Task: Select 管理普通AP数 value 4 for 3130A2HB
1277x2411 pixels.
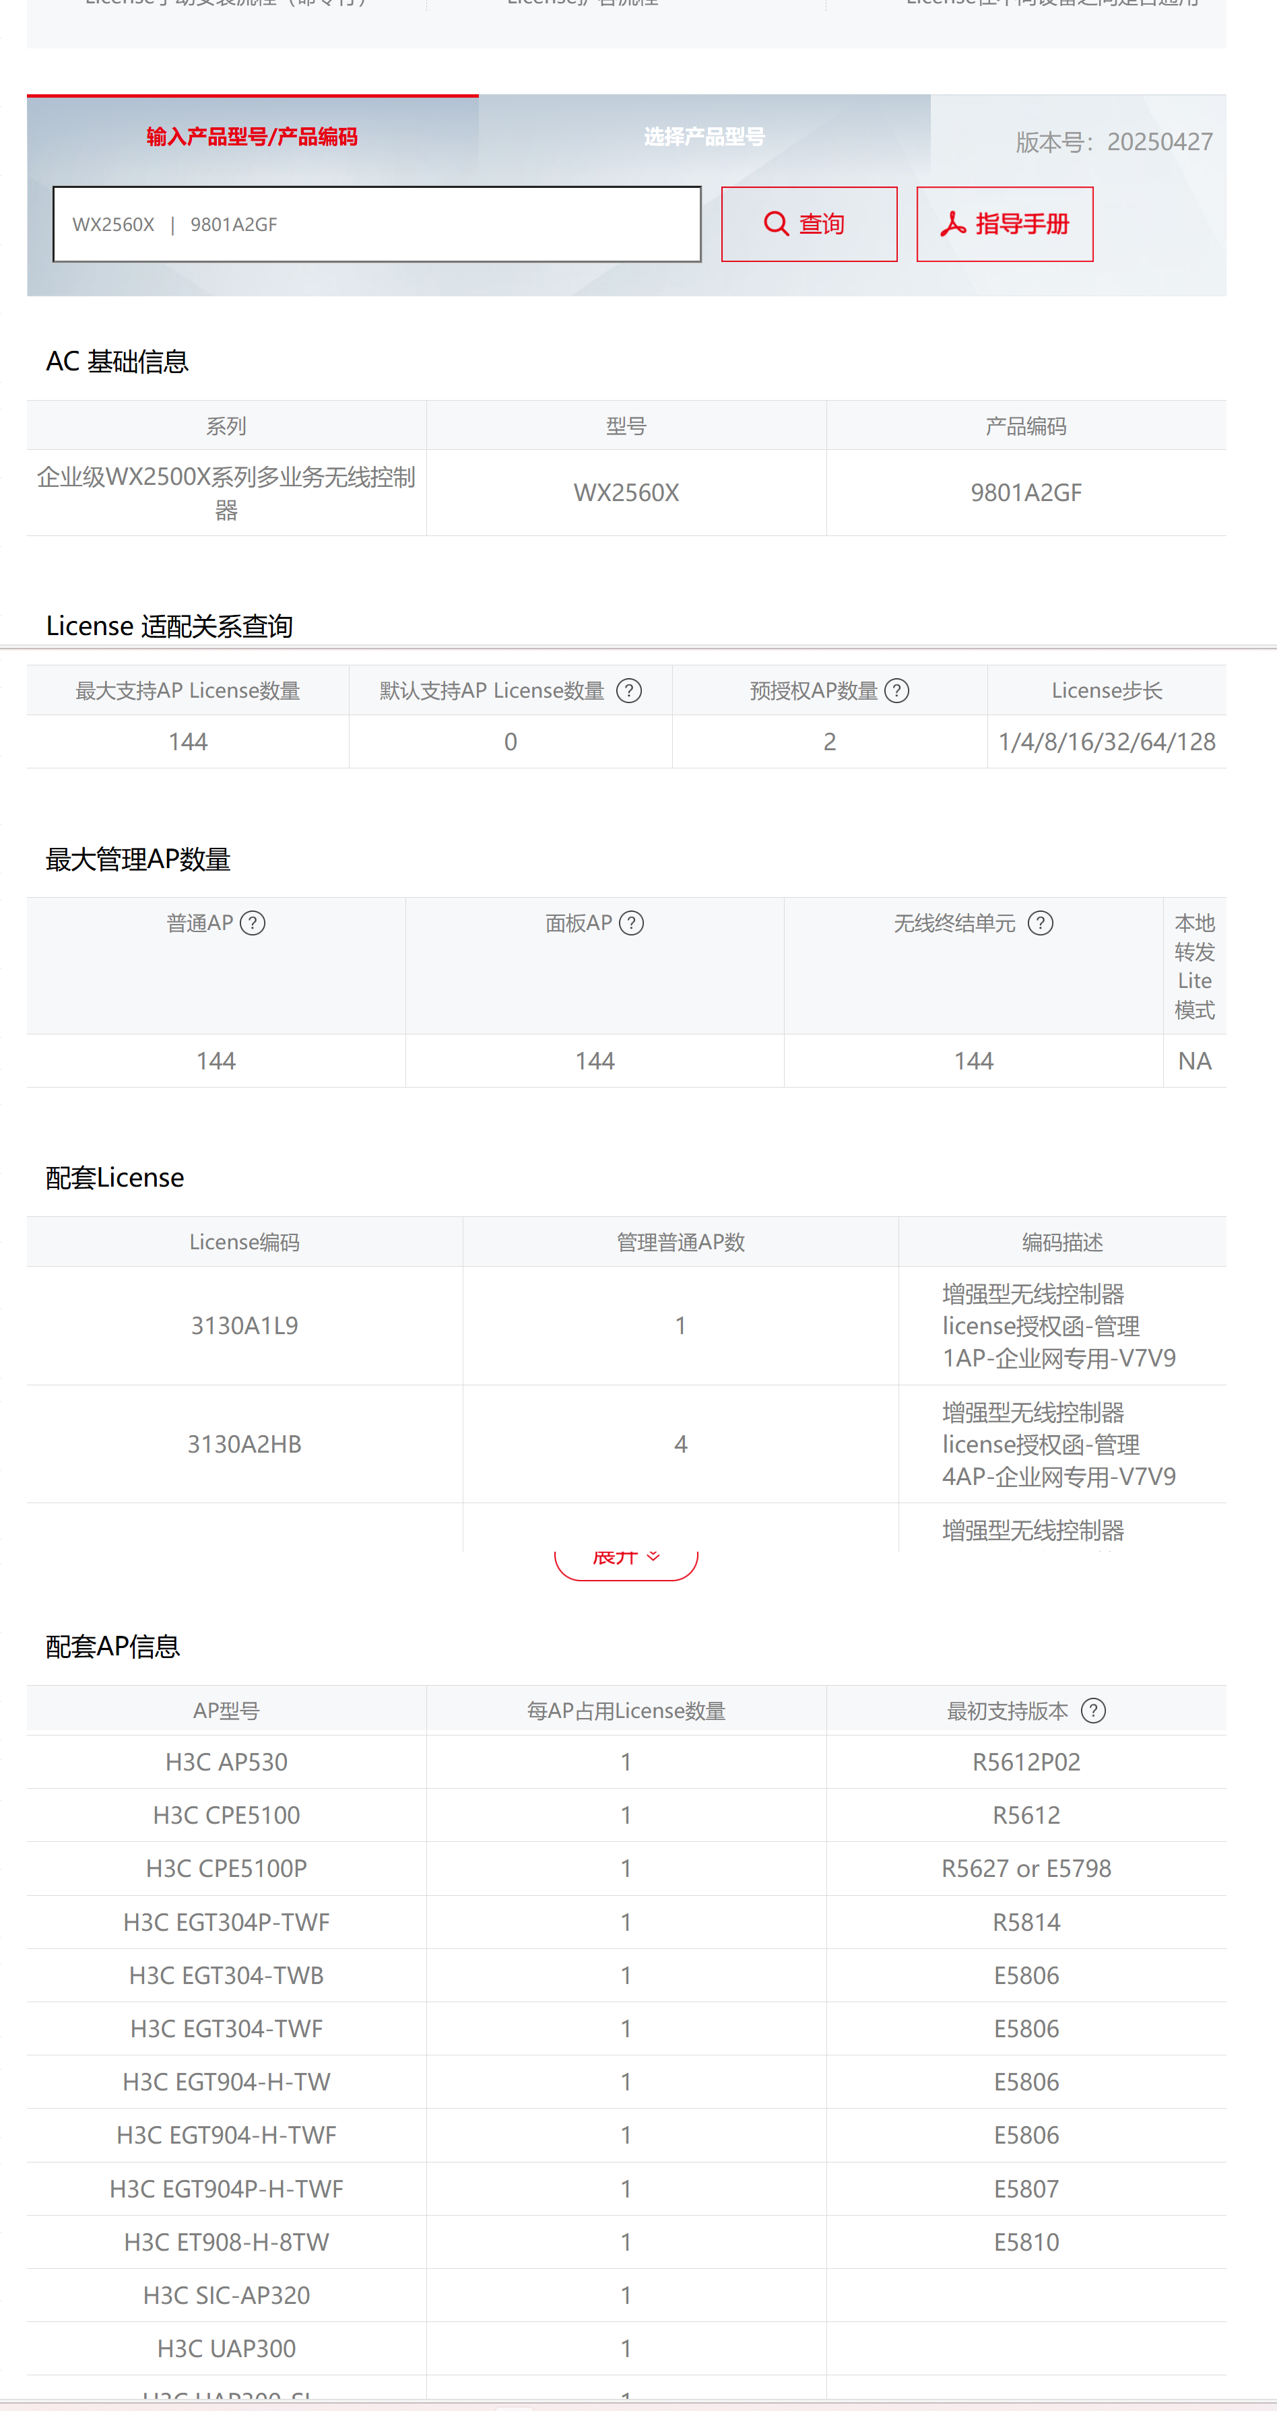Action: (681, 1445)
